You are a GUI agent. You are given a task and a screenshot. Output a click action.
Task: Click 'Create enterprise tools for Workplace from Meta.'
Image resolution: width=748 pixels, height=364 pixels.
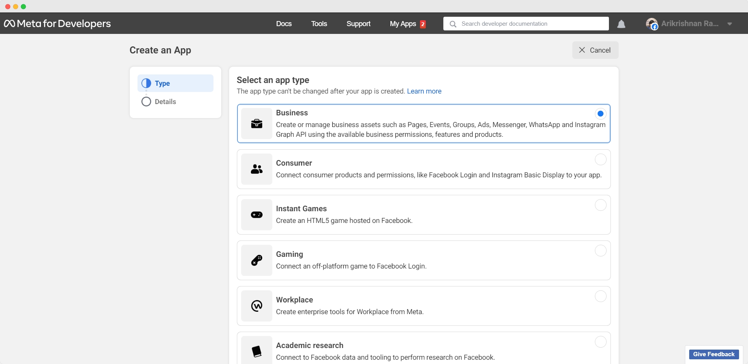[350, 312]
